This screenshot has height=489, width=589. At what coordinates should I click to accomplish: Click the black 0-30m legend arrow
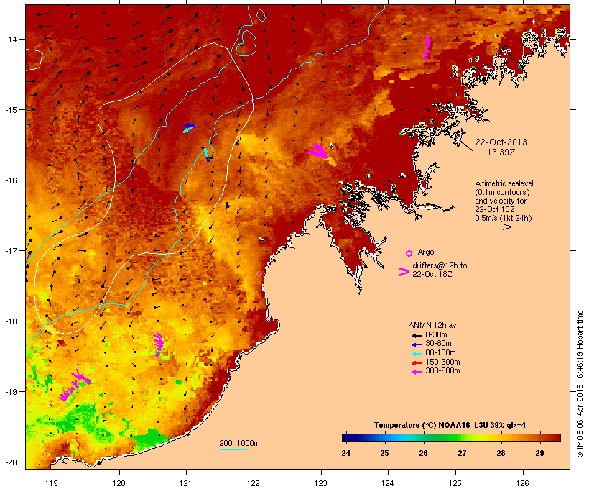click(417, 335)
